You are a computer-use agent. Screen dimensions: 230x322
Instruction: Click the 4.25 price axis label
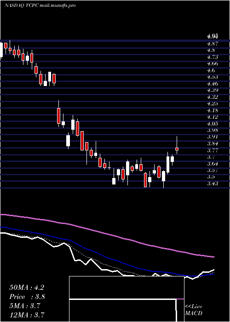[x=213, y=103]
